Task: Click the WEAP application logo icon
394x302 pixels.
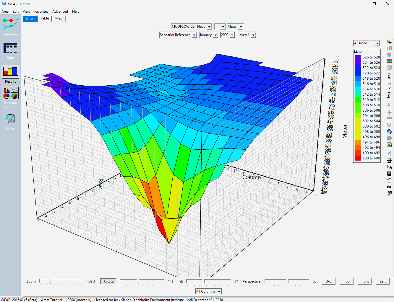Action: [x=4, y=4]
